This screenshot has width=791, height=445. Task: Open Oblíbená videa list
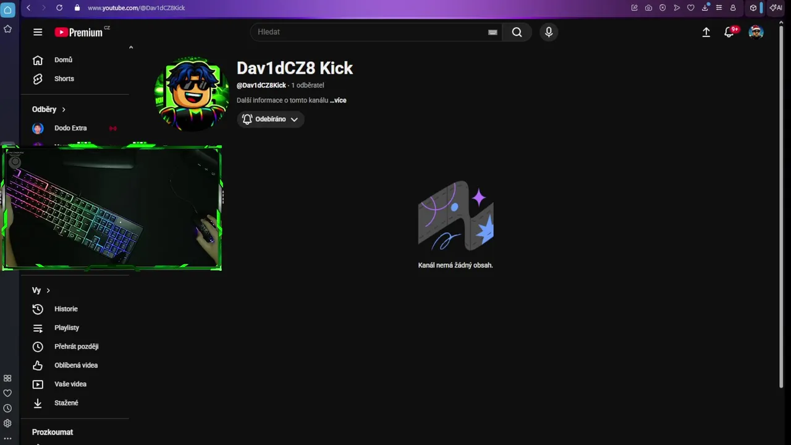[75, 365]
